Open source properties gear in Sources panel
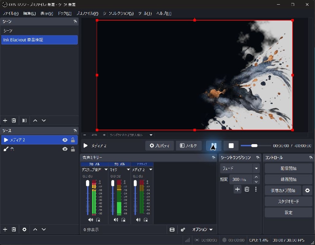This screenshot has width=315, height=245. [24, 229]
